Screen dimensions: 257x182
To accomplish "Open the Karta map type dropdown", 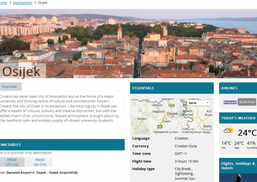I will click(199, 103).
